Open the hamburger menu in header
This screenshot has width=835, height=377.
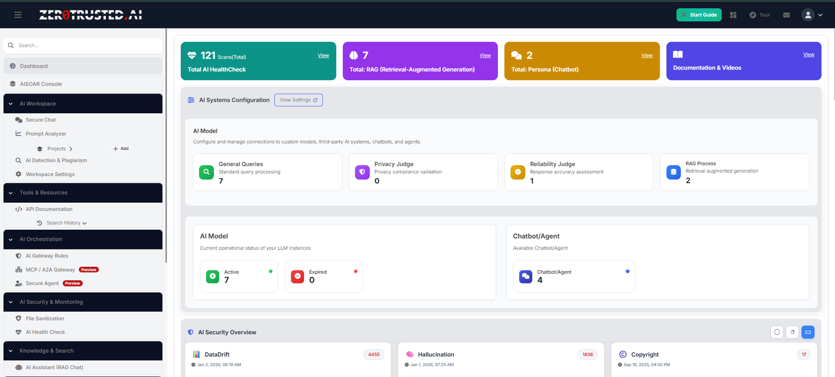pyautogui.click(x=18, y=15)
